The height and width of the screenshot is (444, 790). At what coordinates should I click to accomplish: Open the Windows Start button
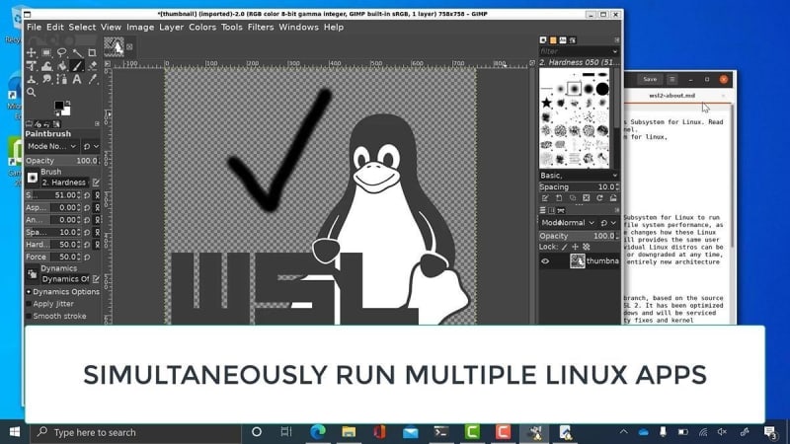pyautogui.click(x=15, y=432)
